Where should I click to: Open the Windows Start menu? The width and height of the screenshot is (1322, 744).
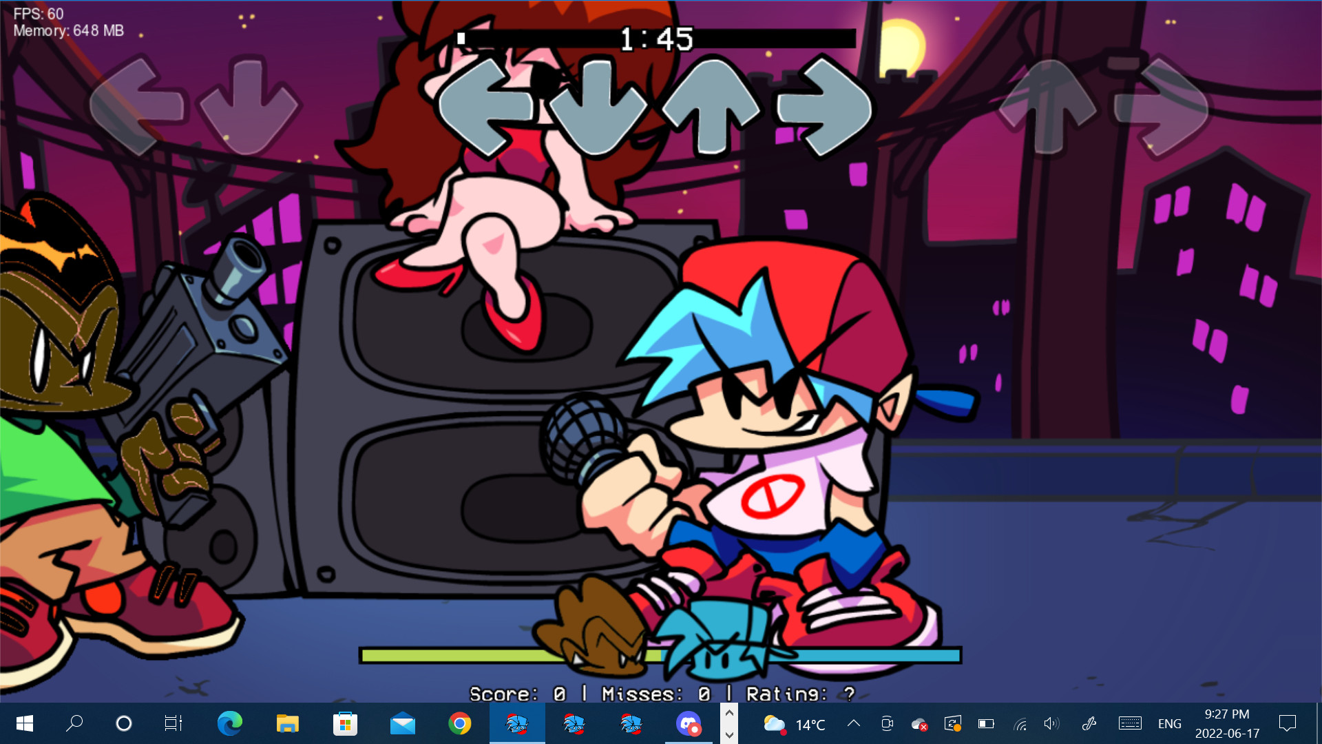tap(25, 723)
